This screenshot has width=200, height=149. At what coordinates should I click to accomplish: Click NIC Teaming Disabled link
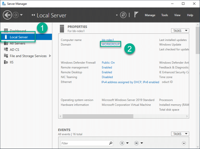[x=107, y=77]
